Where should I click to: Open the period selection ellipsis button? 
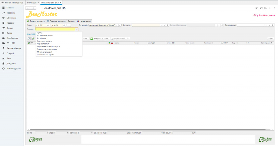pyautogui.click(x=69, y=25)
